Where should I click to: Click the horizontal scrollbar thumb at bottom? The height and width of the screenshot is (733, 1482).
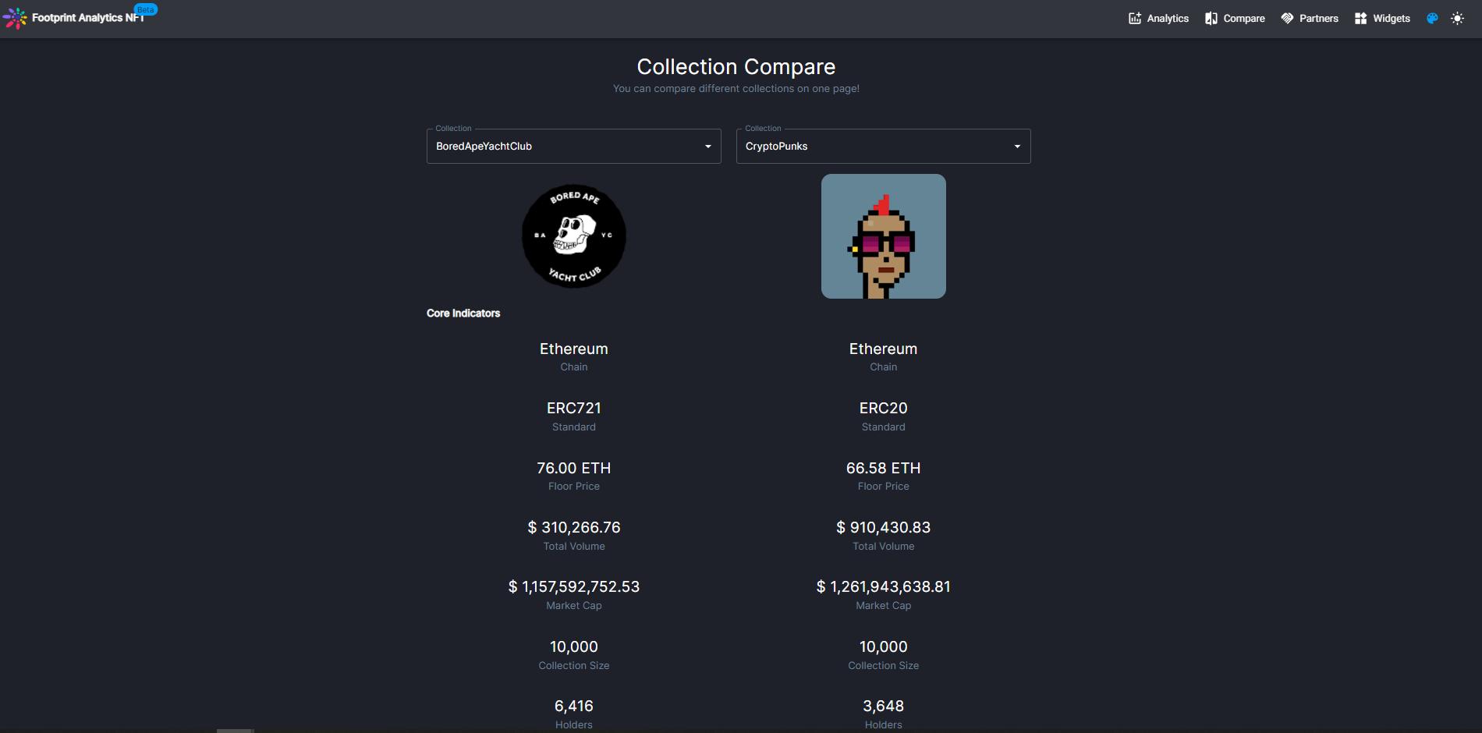tap(235, 731)
